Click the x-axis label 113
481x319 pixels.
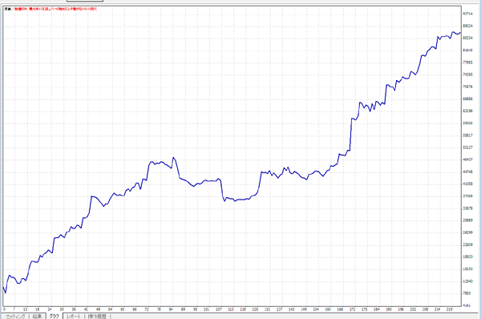(x=231, y=309)
